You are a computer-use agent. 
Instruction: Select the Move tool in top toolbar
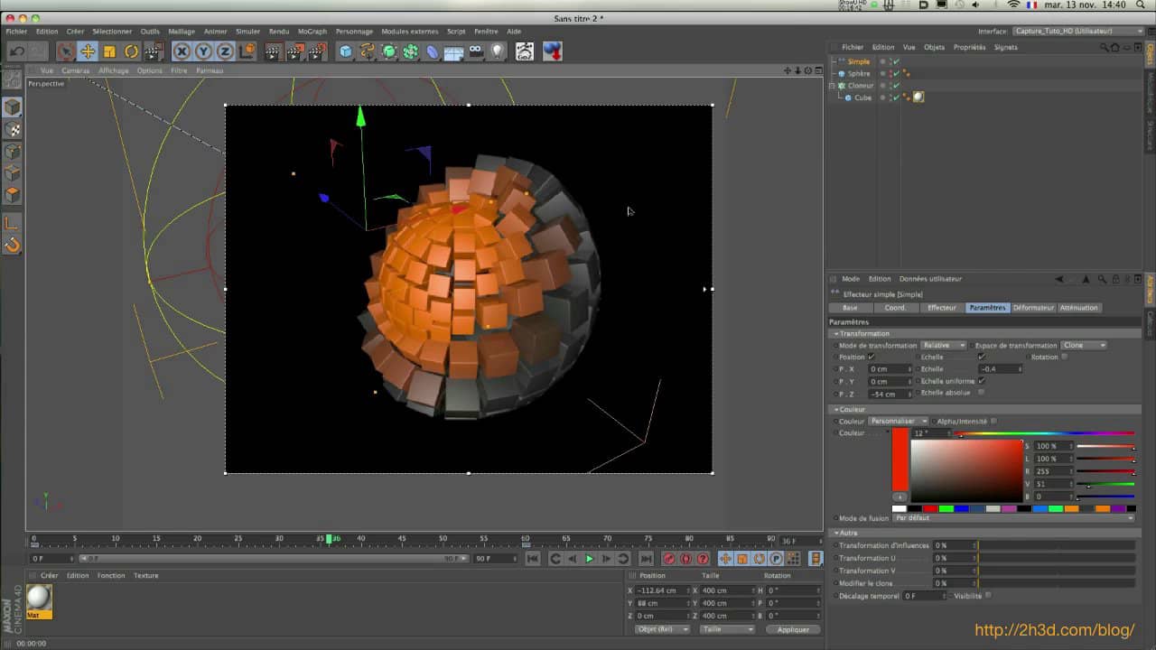click(87, 51)
